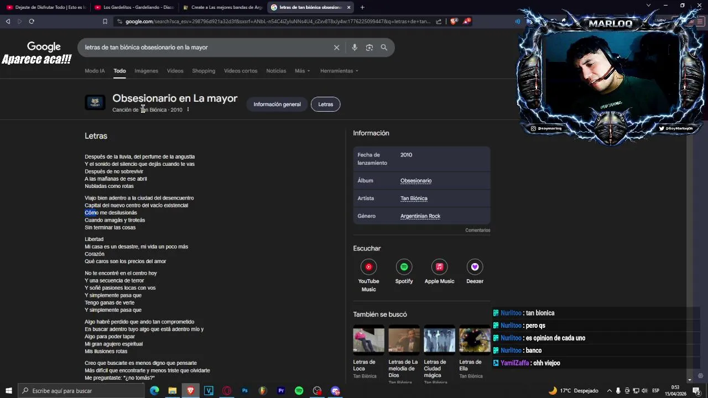The width and height of the screenshot is (708, 398).
Task: Open FL Studio from taskbar
Action: (x=263, y=391)
